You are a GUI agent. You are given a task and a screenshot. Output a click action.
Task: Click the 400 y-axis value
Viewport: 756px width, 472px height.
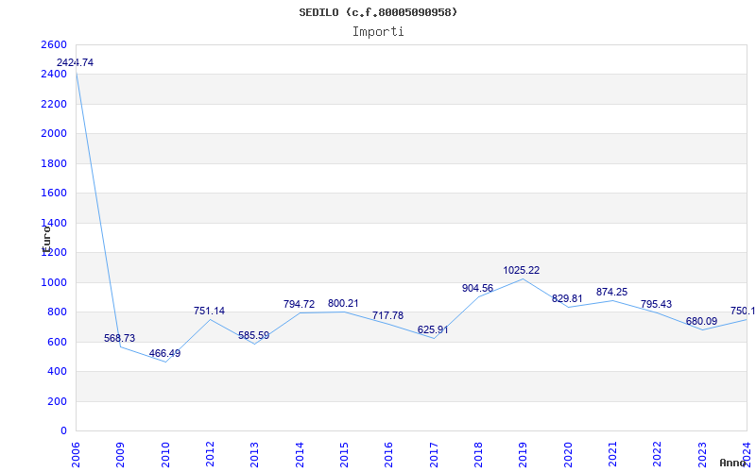click(57, 371)
